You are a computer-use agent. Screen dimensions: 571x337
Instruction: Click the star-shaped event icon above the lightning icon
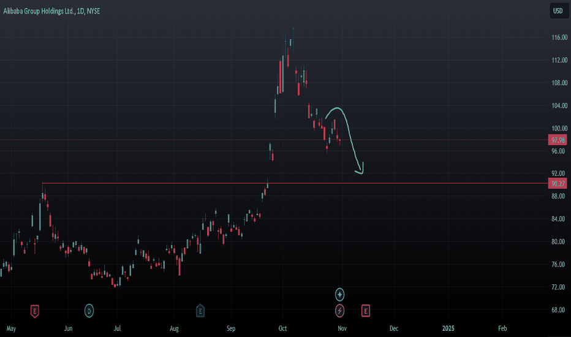tap(339, 294)
